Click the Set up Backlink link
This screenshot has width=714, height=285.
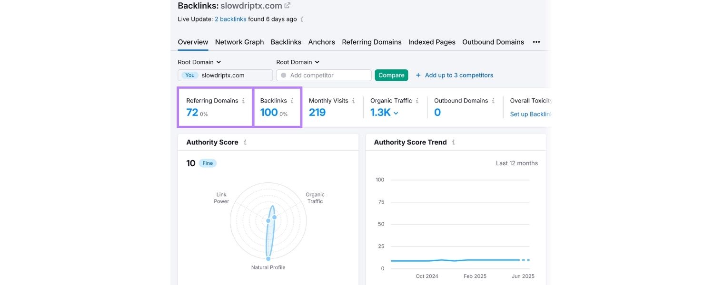pyautogui.click(x=530, y=114)
